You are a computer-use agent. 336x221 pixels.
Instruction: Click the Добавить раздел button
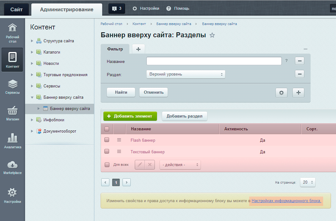[185, 116]
